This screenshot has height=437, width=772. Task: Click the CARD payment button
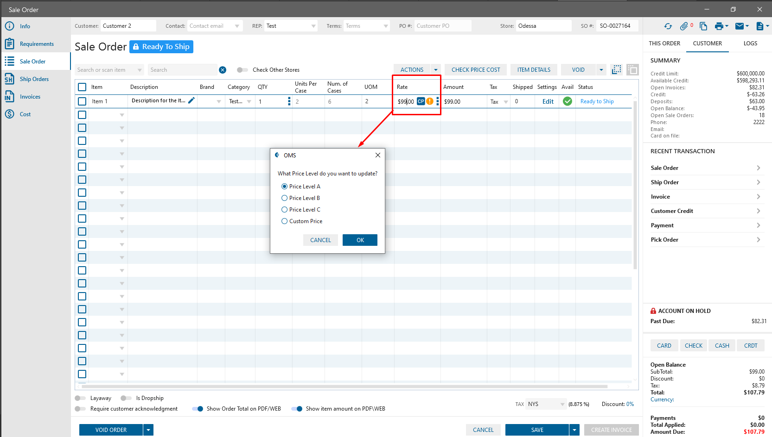coord(664,346)
